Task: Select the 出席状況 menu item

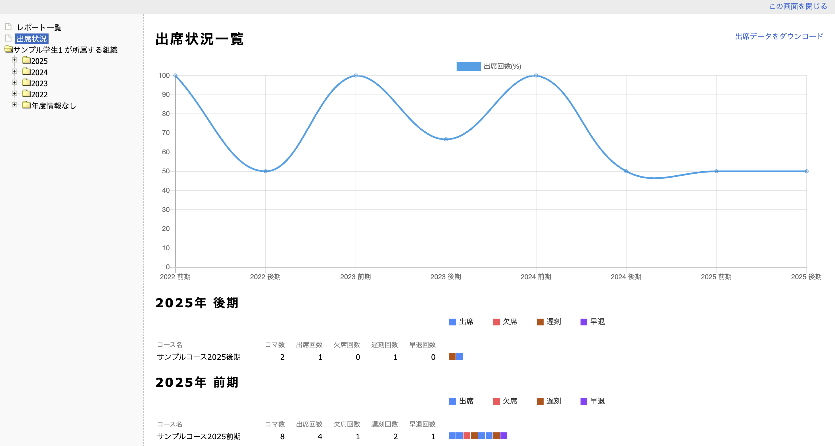Action: (32, 39)
